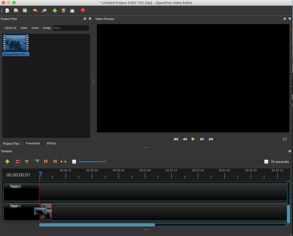Jump to the previous marker
This screenshot has height=236, width=293.
[46, 162]
